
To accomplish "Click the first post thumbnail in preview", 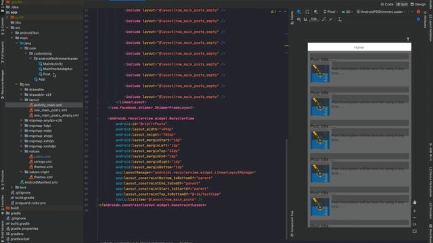I will [x=320, y=74].
